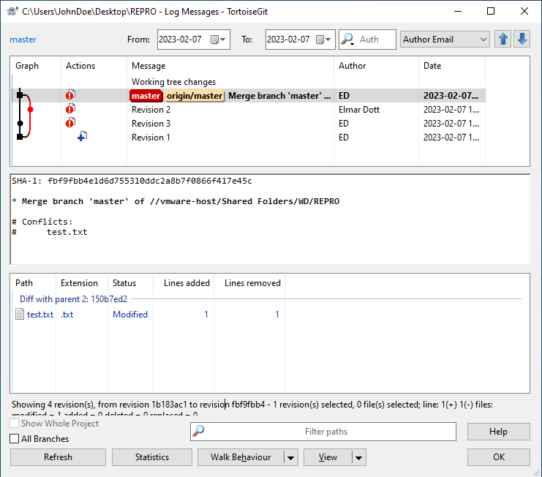
Task: Click author Elmar Dott in list
Action: 359,110
